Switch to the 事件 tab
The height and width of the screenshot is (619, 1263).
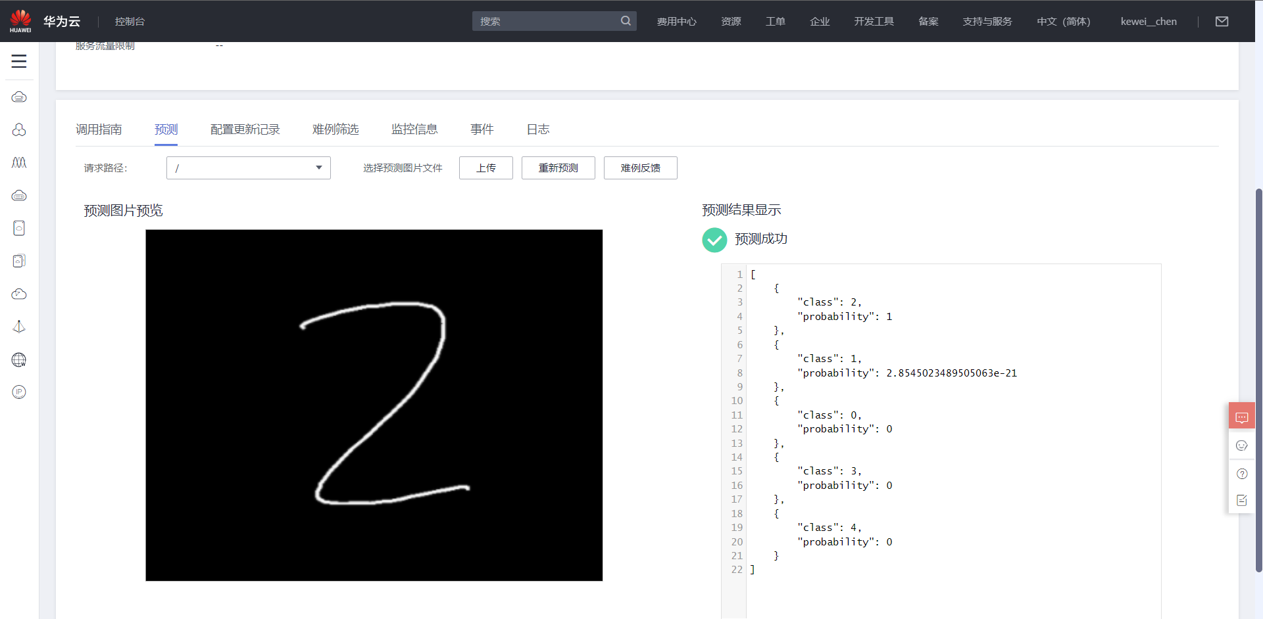point(482,129)
